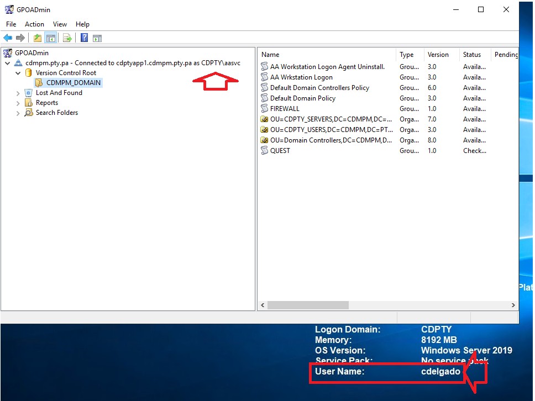Screen dimensions: 535x401
Task: Click version 6.0 of Default Domain Controllers Policy
Action: 432,88
